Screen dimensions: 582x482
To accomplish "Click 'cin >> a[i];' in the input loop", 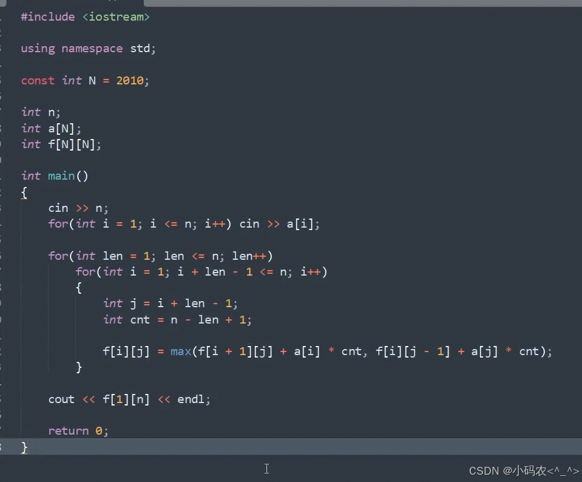I will point(280,224).
